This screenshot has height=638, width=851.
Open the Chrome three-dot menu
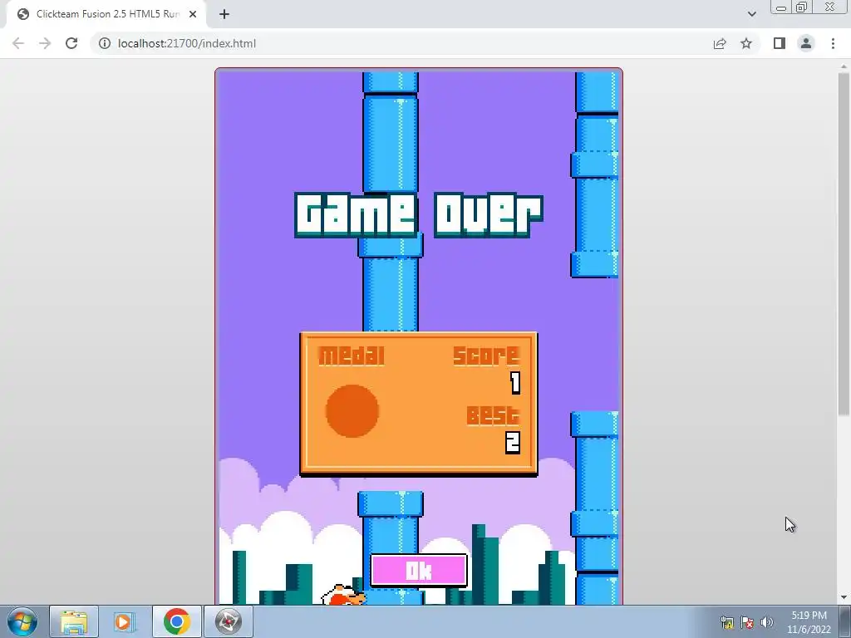pyautogui.click(x=833, y=43)
